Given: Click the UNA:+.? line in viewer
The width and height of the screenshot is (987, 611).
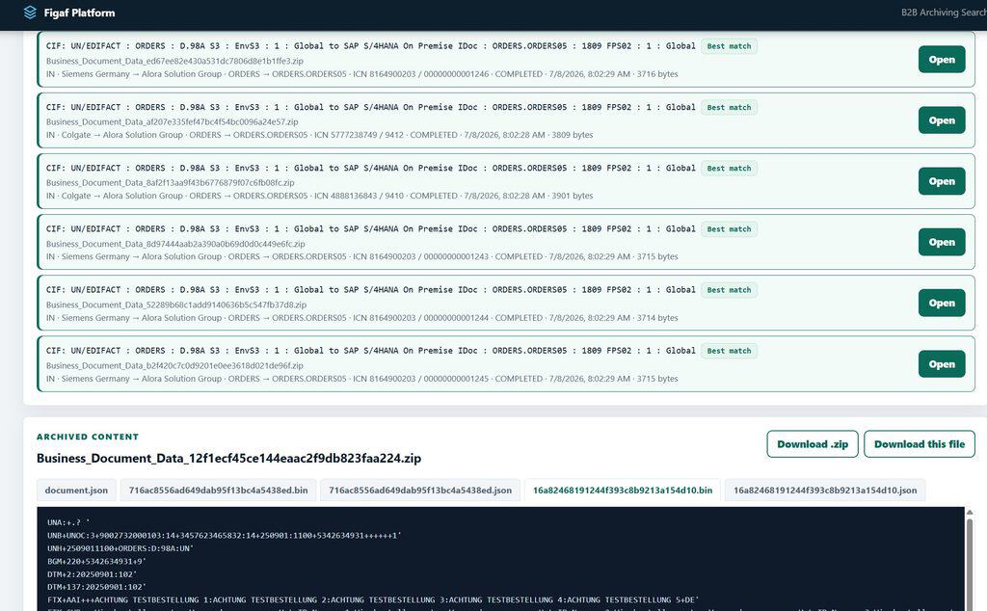Looking at the screenshot, I should (68, 523).
